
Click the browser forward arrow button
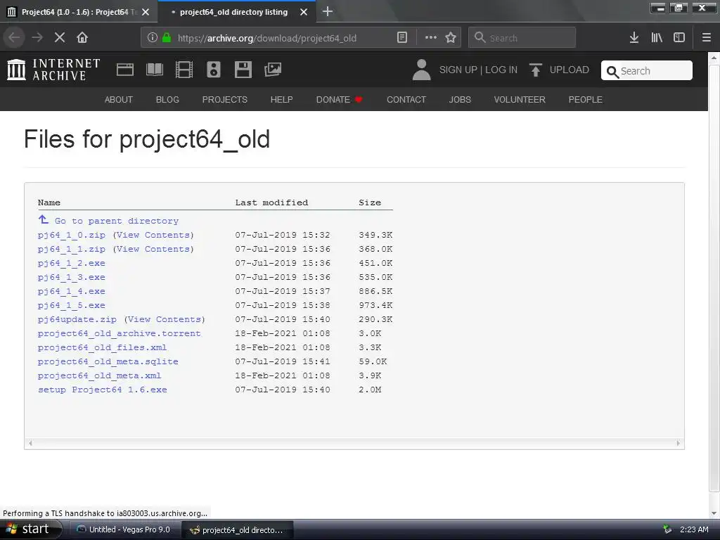[x=37, y=38]
